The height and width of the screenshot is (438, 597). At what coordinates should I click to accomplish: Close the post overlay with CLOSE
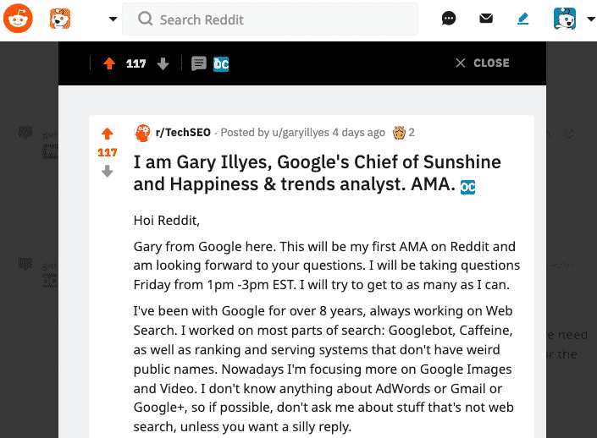(483, 63)
